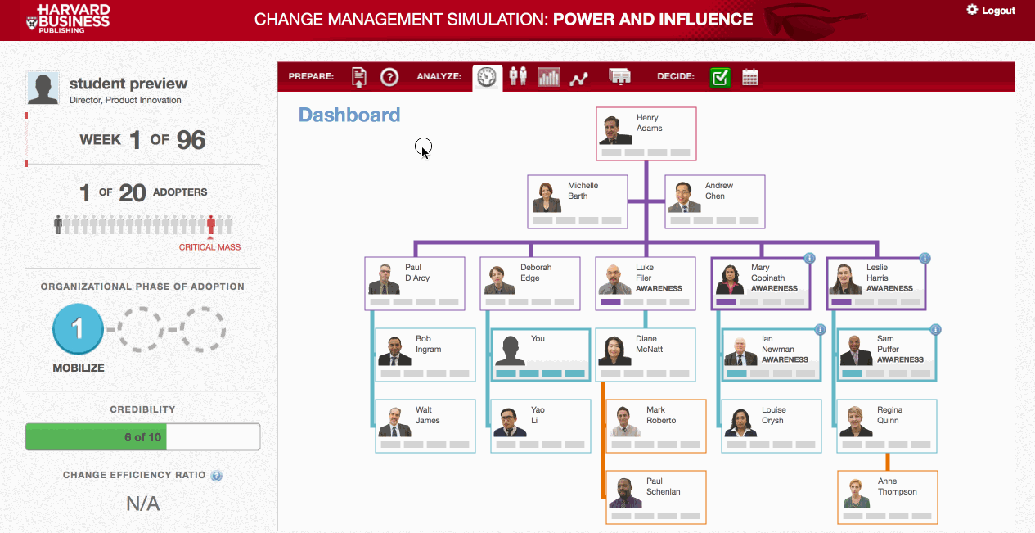Select Deborah Edge card

pos(530,284)
